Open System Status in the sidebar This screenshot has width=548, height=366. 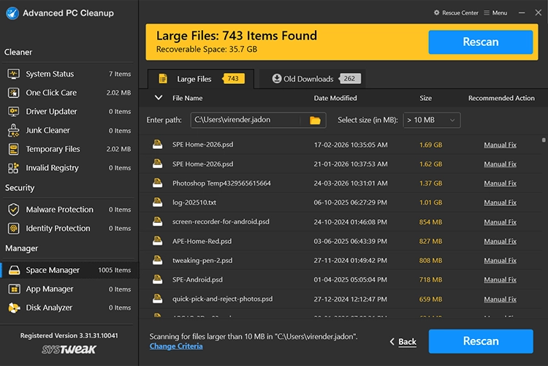coord(50,74)
